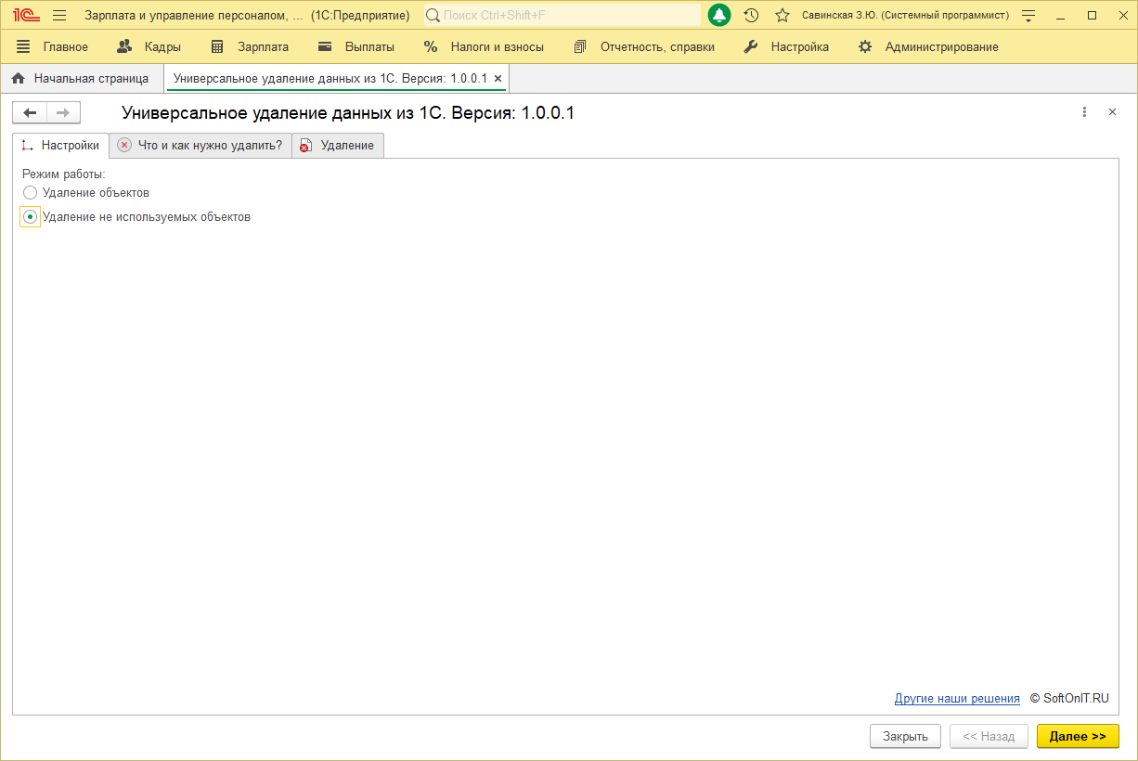This screenshot has height=761, width=1138.
Task: Select Удаление не используемых объектов option
Action: click(31, 217)
